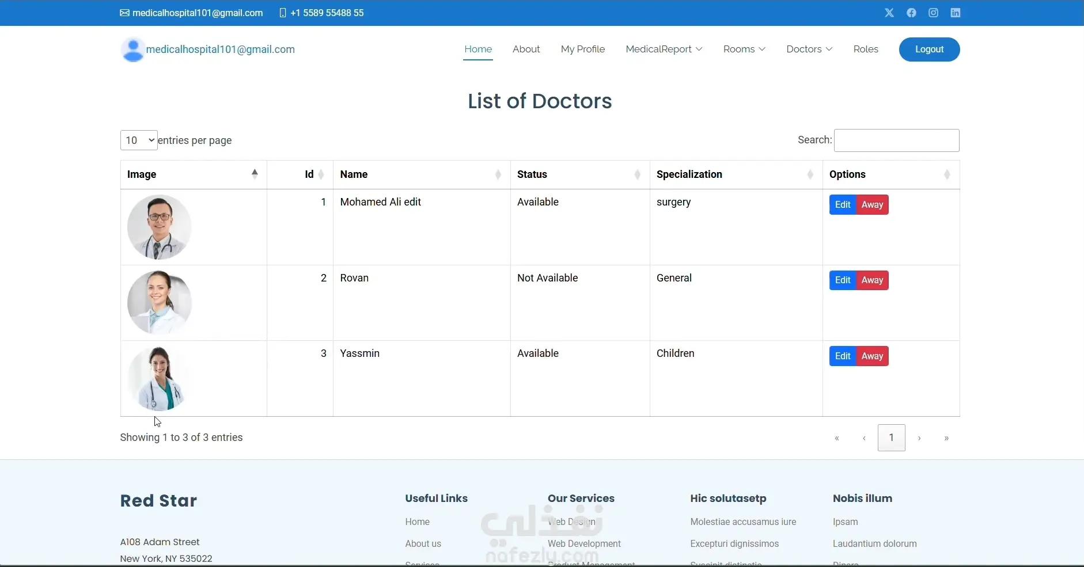
Task: Open the X (Twitter) social icon
Action: pyautogui.click(x=889, y=13)
